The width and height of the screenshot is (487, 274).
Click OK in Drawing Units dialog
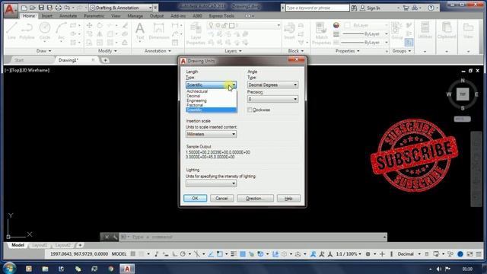(195, 199)
